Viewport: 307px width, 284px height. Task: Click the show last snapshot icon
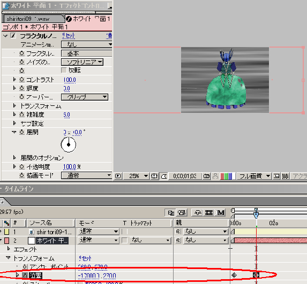point(215,176)
